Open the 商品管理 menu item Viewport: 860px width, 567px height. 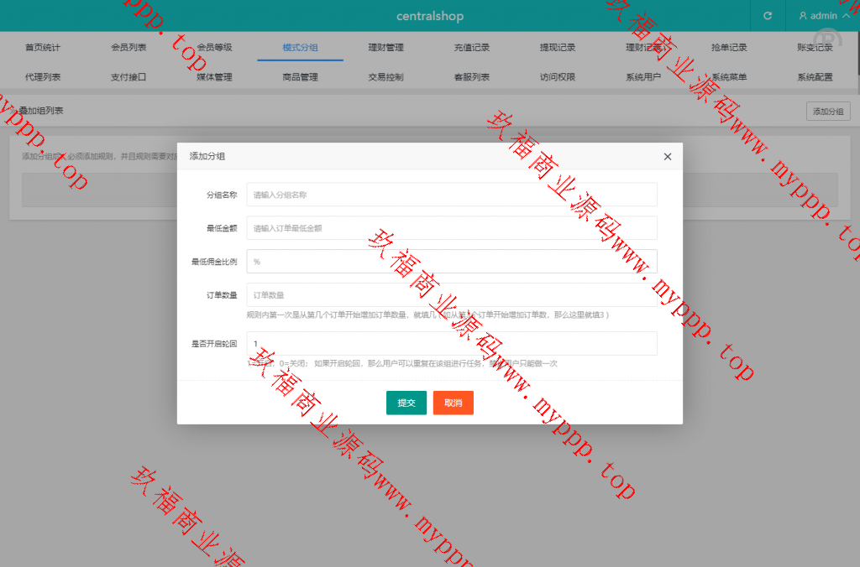coord(300,77)
